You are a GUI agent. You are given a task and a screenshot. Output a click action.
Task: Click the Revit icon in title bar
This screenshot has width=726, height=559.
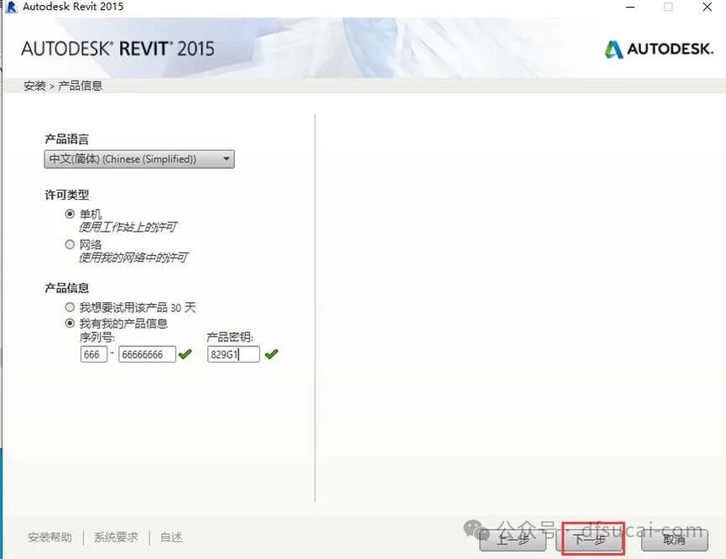[12, 7]
